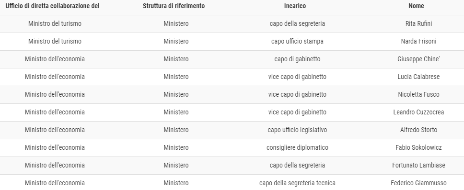The width and height of the screenshot is (464, 190).
Task: Click the capo ufficio legislativo cell
Action: (297, 130)
